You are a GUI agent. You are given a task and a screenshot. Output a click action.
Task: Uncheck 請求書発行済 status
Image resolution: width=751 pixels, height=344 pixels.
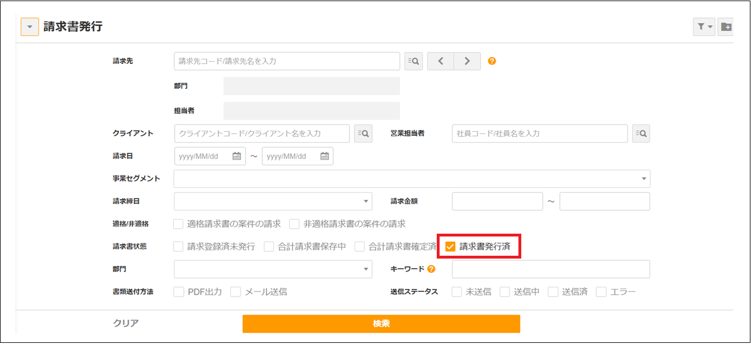tap(450, 247)
